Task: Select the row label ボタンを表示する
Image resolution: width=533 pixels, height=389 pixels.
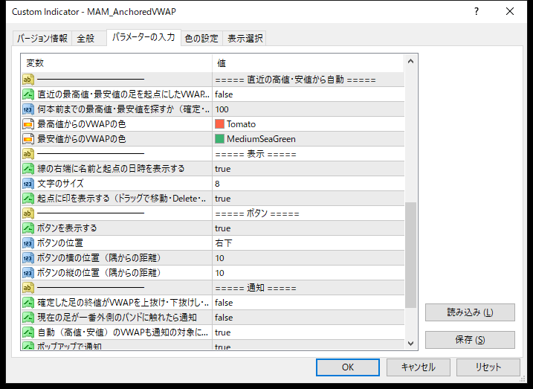Action: tap(67, 228)
